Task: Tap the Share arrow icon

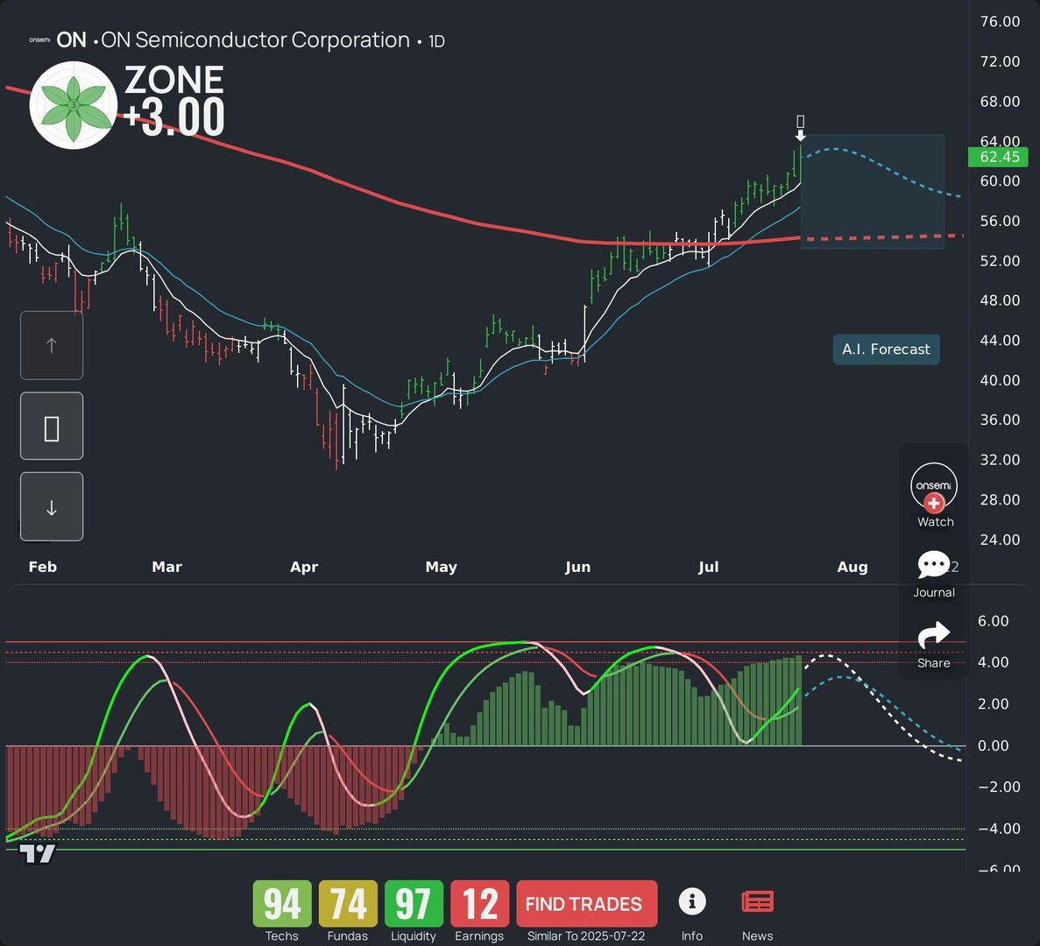Action: pos(933,635)
